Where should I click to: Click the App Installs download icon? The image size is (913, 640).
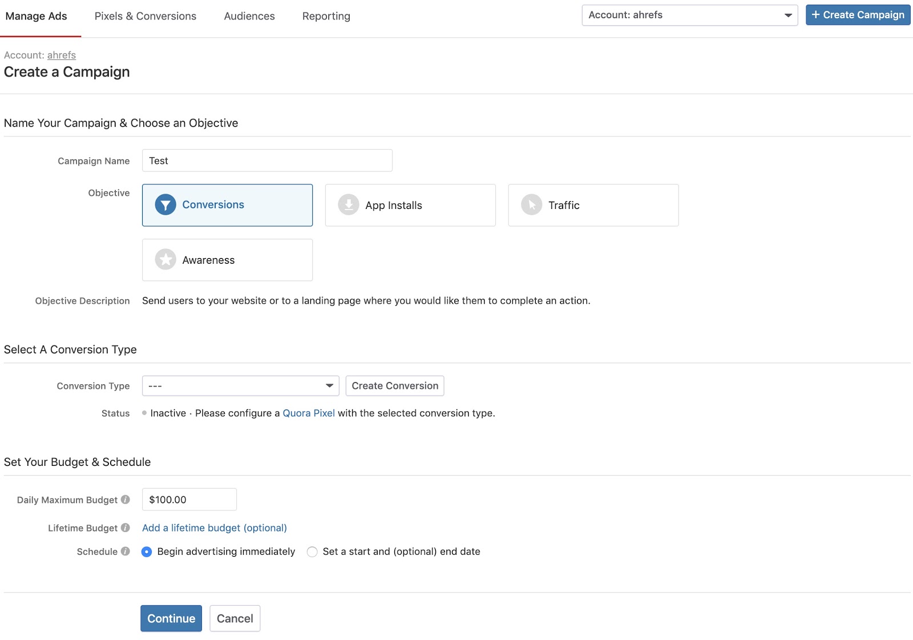coord(348,204)
